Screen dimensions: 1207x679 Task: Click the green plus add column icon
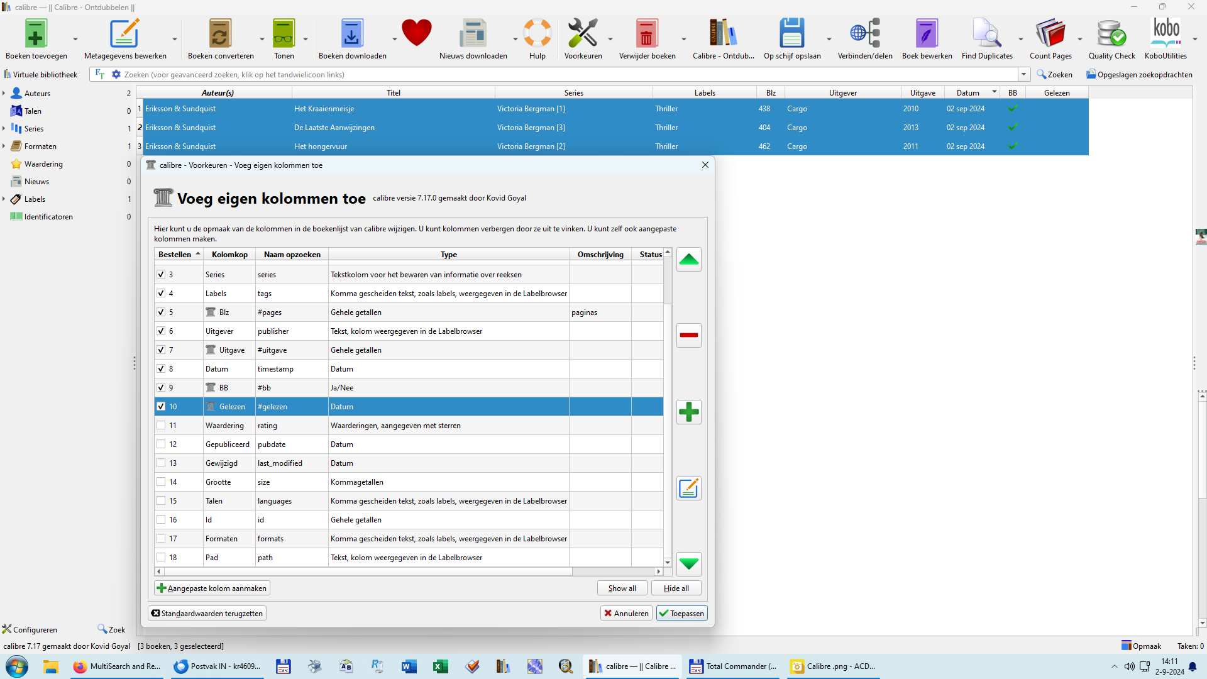pos(689,412)
